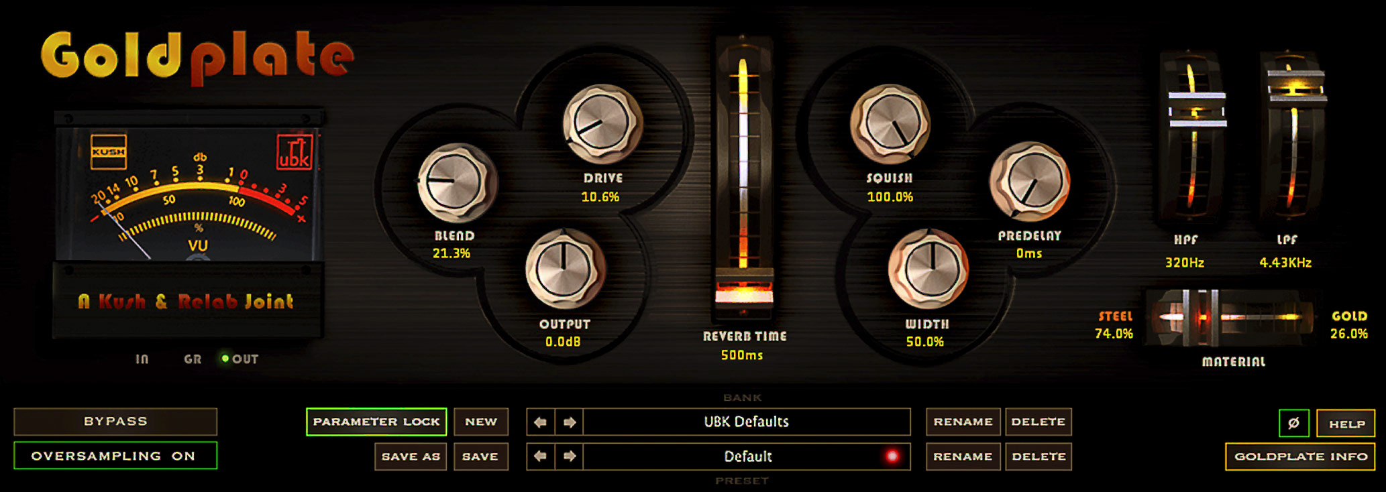Toggle the phase invert Ø button
This screenshot has height=492, width=1386.
tap(1294, 423)
